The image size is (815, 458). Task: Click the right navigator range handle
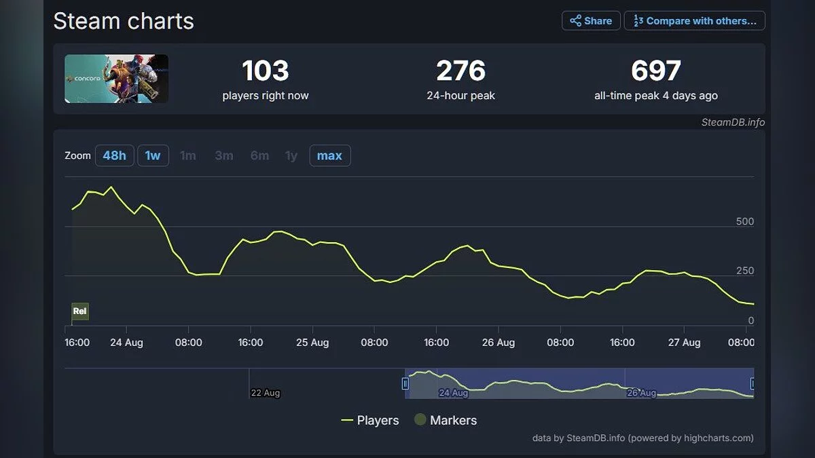pos(753,383)
